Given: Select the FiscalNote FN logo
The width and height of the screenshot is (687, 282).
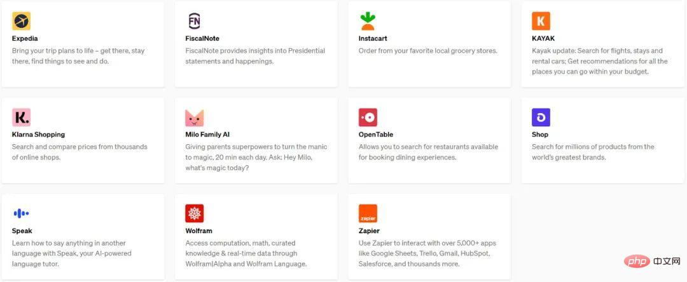Looking at the screenshot, I should click(194, 21).
